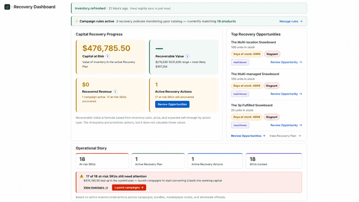Review Opportunity for 3p Fulfilled Snowboard
Screen dimensions: 359x202
click(x=286, y=125)
